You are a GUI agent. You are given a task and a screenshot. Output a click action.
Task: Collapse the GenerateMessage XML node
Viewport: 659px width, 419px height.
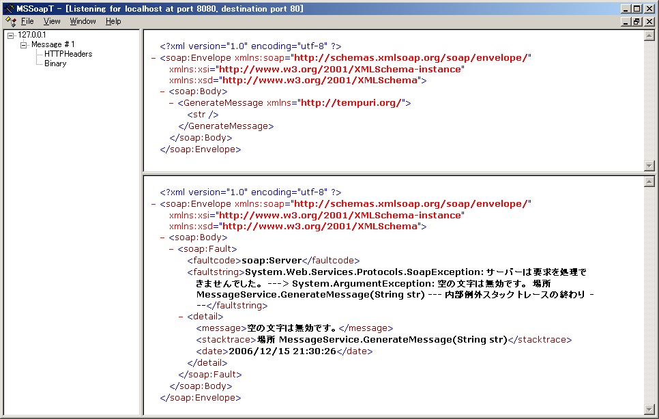(x=171, y=103)
